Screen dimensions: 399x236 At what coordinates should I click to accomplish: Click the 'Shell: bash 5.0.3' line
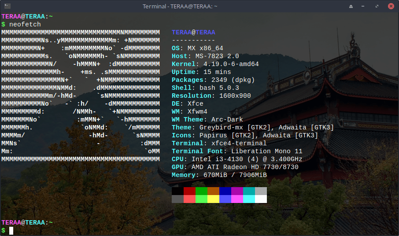(x=205, y=88)
